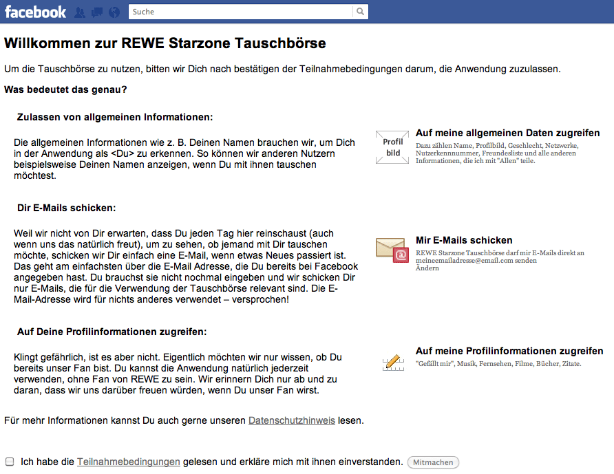Screen dimensions: 614x474
Task: Click the 'Dir E-Mails schicken:' heading
Action: click(x=67, y=208)
